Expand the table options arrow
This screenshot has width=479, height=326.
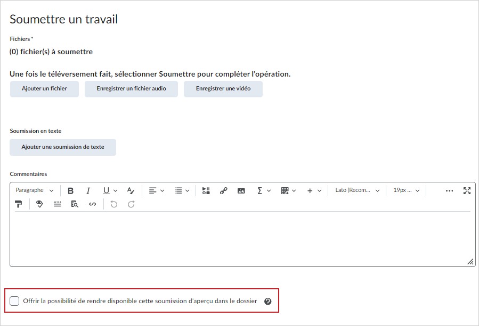[x=294, y=190]
